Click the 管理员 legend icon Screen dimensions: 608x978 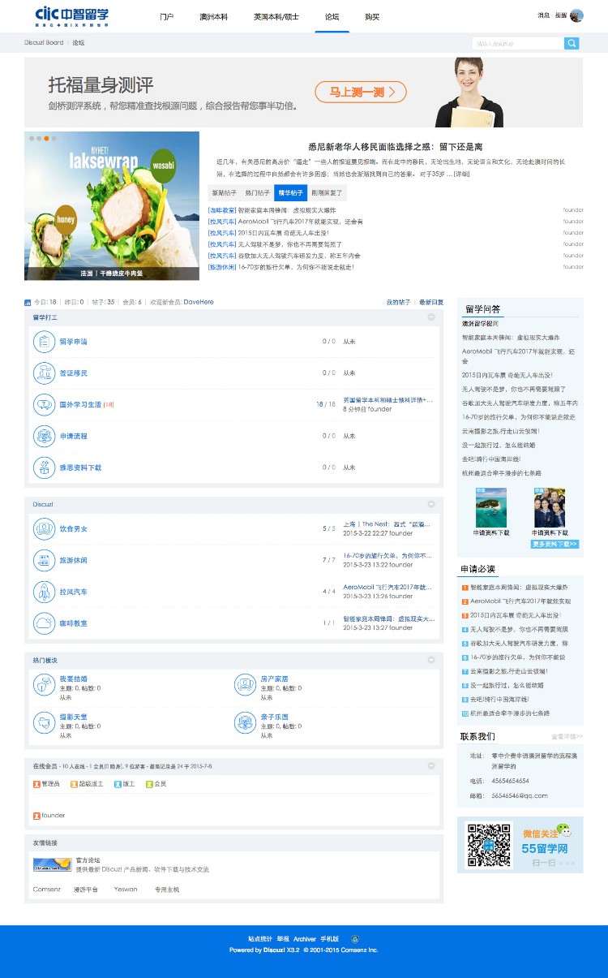tap(36, 784)
